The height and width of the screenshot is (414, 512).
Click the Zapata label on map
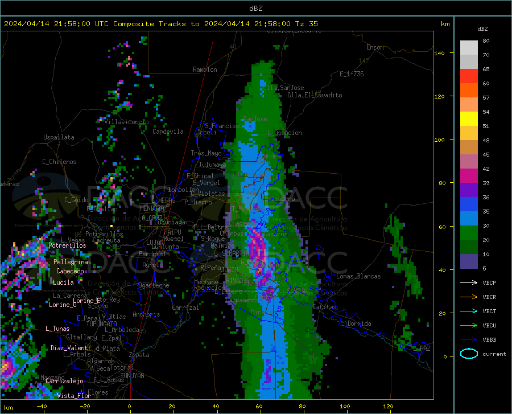point(139,355)
